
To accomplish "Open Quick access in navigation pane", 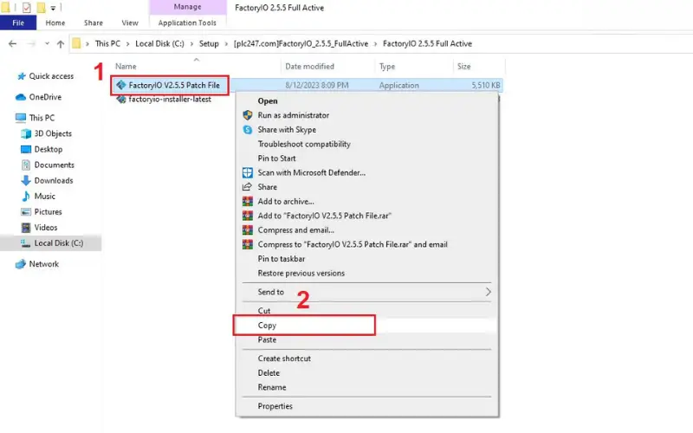I will click(x=51, y=76).
